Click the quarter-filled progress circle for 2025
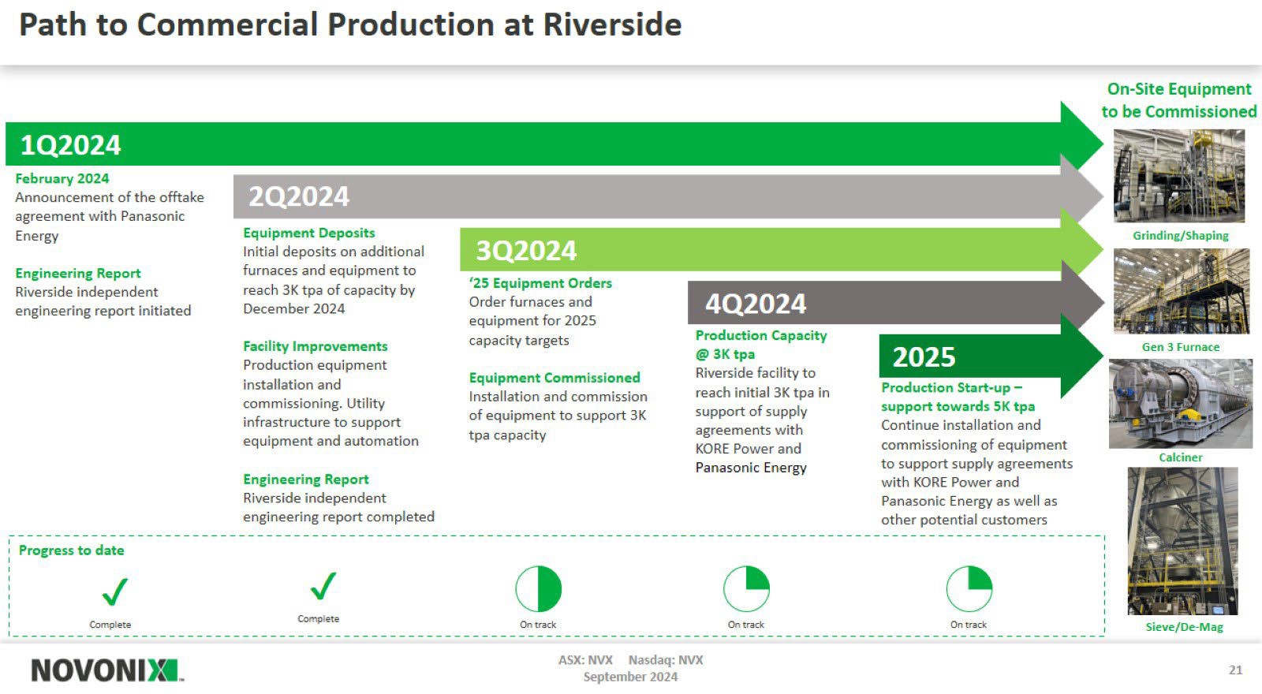Viewport: 1262px width, 694px height. [969, 589]
